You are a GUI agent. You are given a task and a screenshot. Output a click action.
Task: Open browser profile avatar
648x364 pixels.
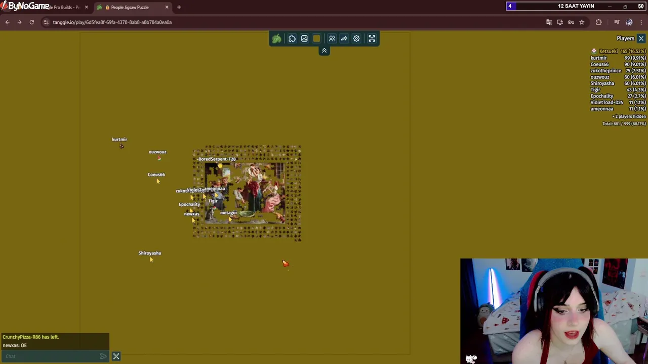629,22
